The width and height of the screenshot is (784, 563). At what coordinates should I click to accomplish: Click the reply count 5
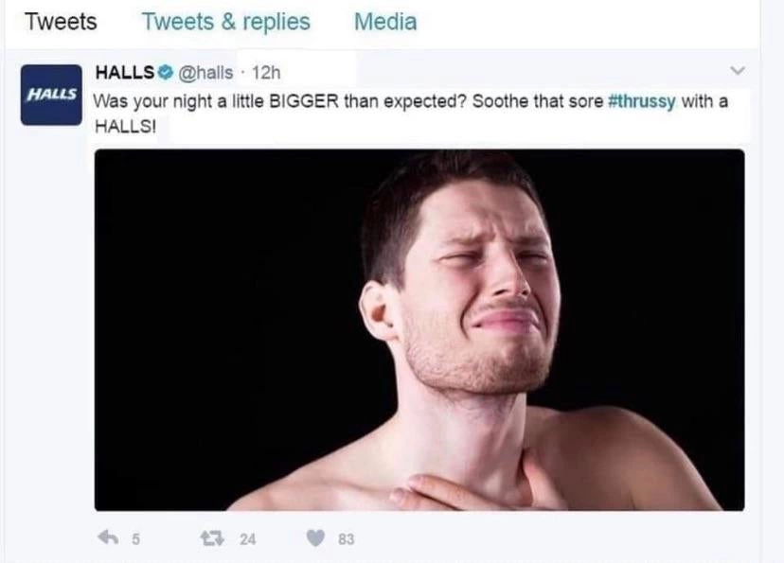pos(136,539)
